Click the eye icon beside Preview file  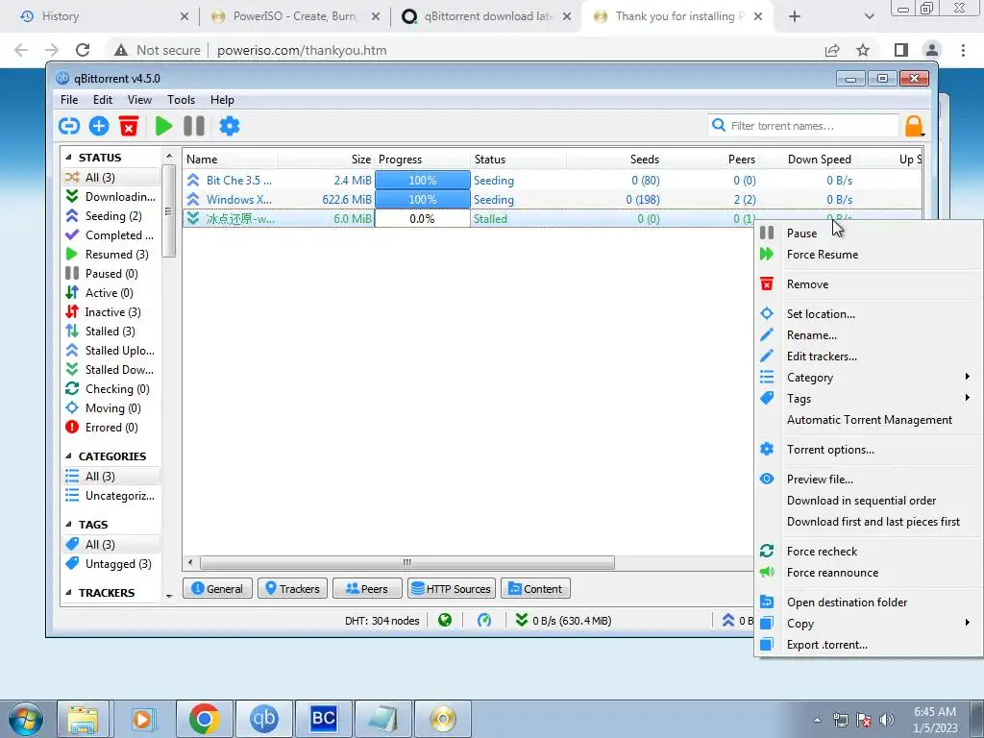(x=767, y=479)
